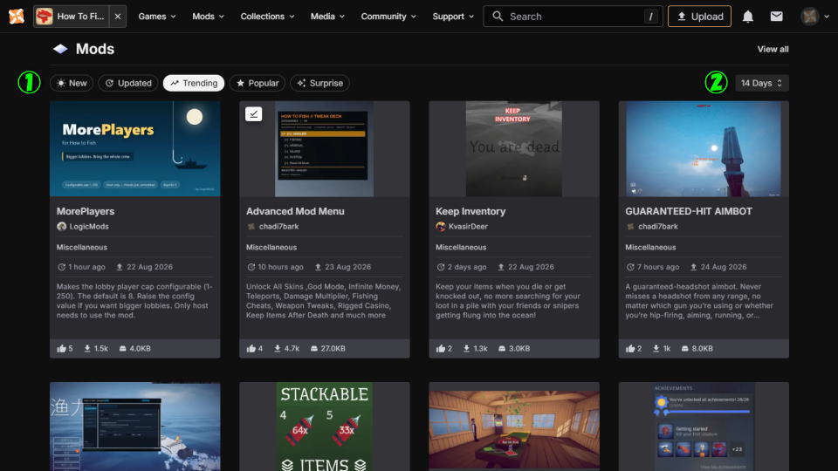Visit LogicMods author profile
The image size is (838, 471).
(x=83, y=227)
